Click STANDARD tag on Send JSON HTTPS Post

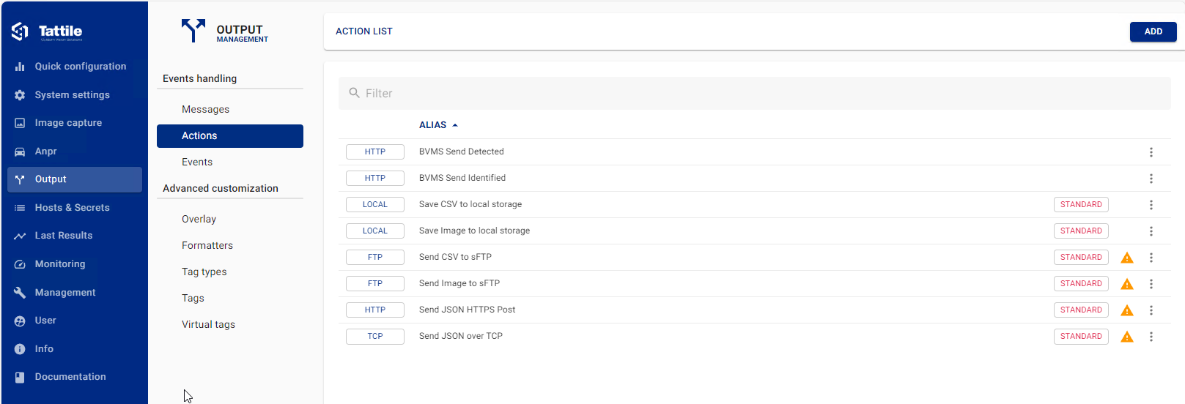point(1081,310)
